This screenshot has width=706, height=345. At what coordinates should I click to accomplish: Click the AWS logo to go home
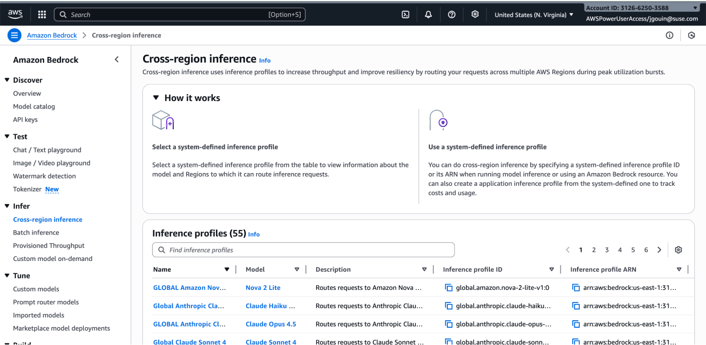click(x=15, y=14)
